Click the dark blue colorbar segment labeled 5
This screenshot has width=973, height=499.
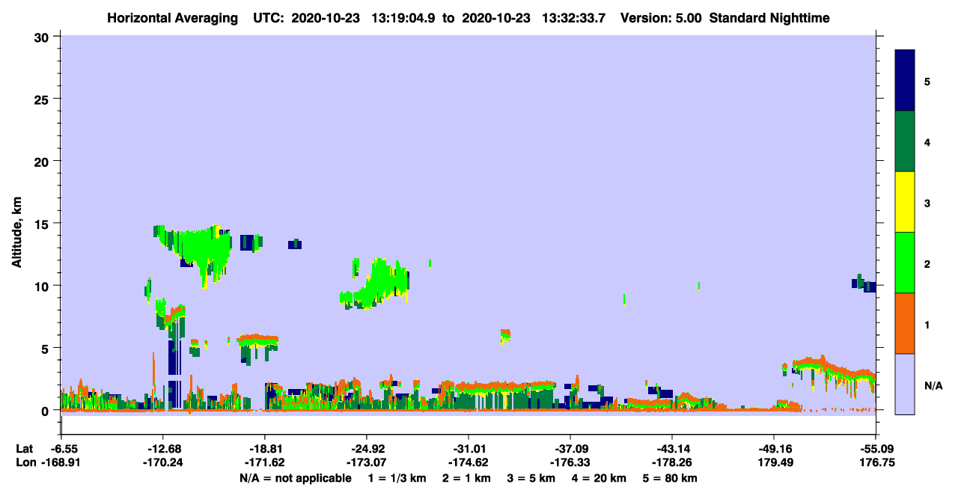(905, 80)
